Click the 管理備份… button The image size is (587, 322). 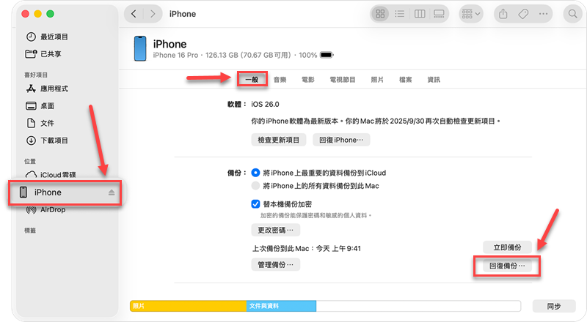[276, 264]
